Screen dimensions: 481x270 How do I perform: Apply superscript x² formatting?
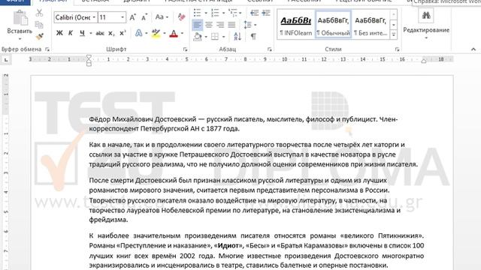pos(123,33)
